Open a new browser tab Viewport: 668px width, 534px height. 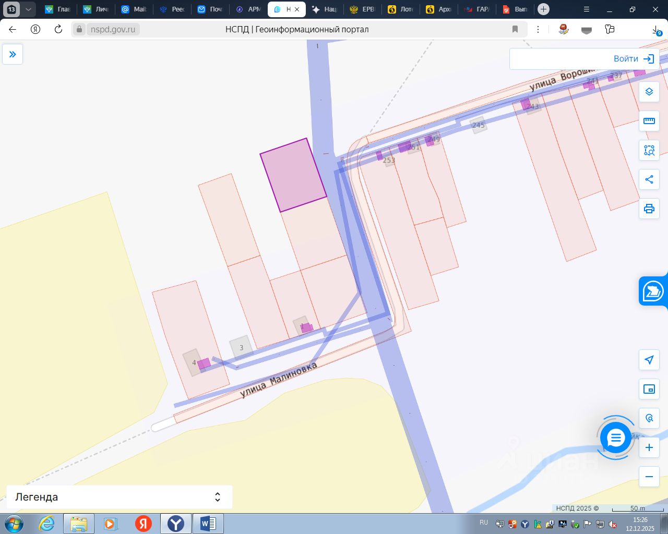pyautogui.click(x=543, y=9)
